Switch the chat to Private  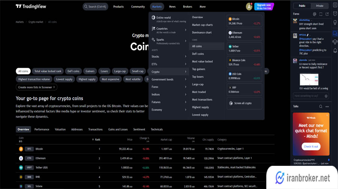[320, 6]
